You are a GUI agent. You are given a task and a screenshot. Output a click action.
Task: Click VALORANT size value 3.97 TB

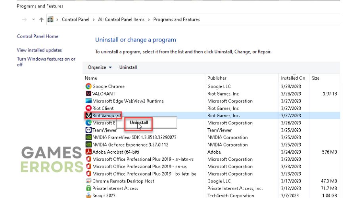330,94
